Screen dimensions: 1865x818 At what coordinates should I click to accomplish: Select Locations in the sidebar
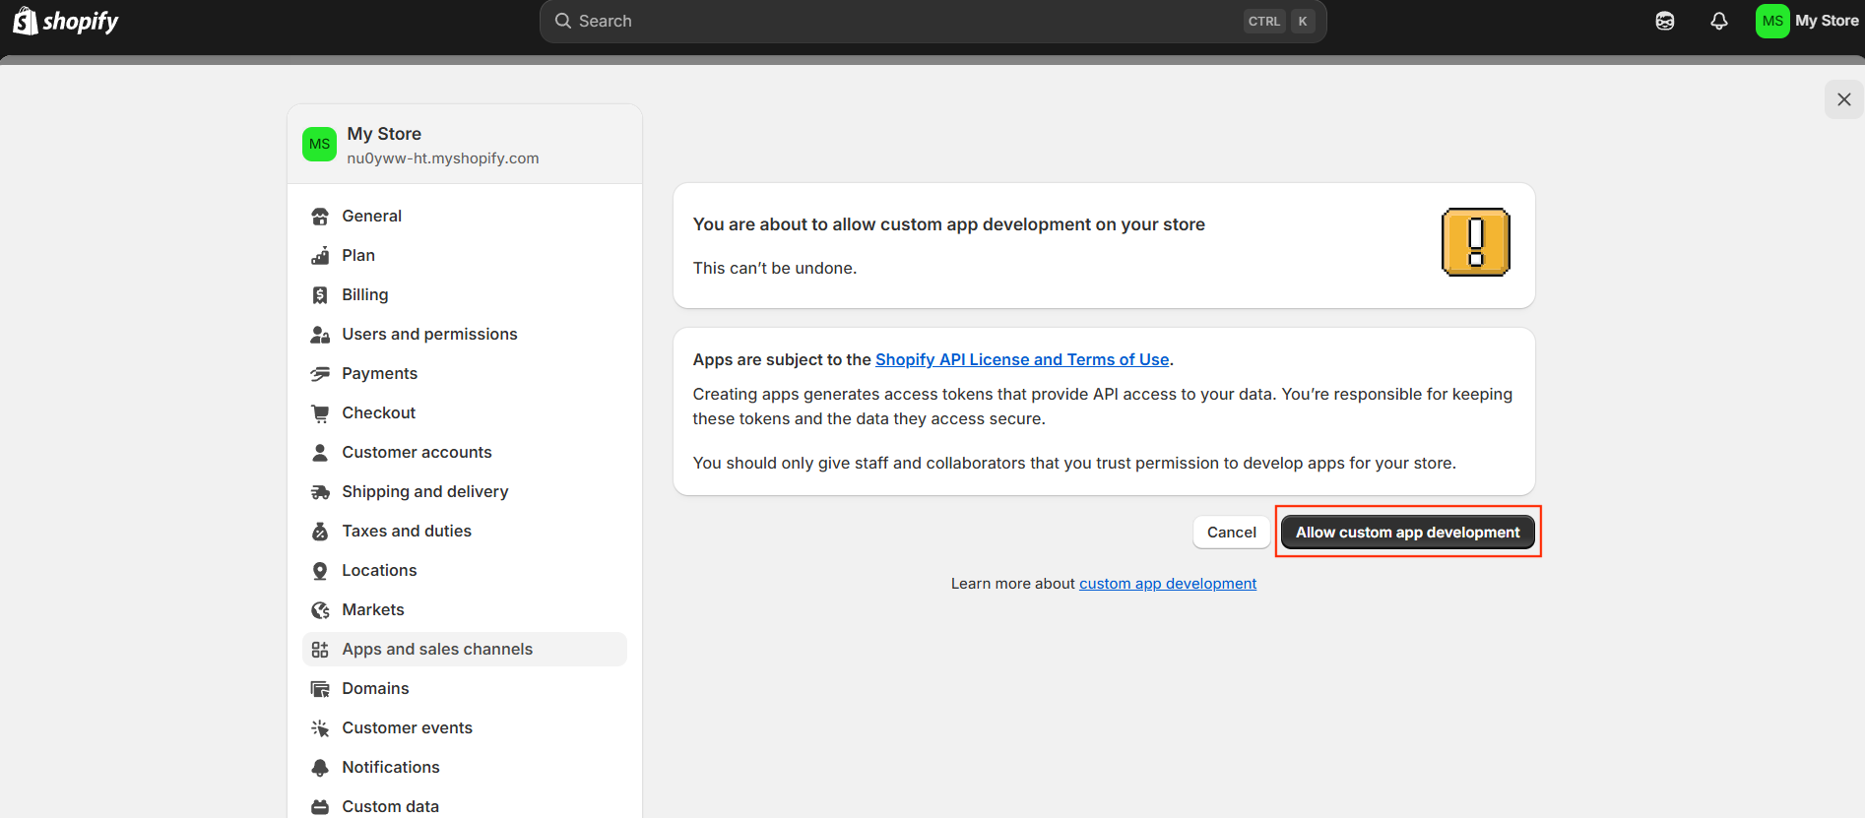click(x=465, y=570)
